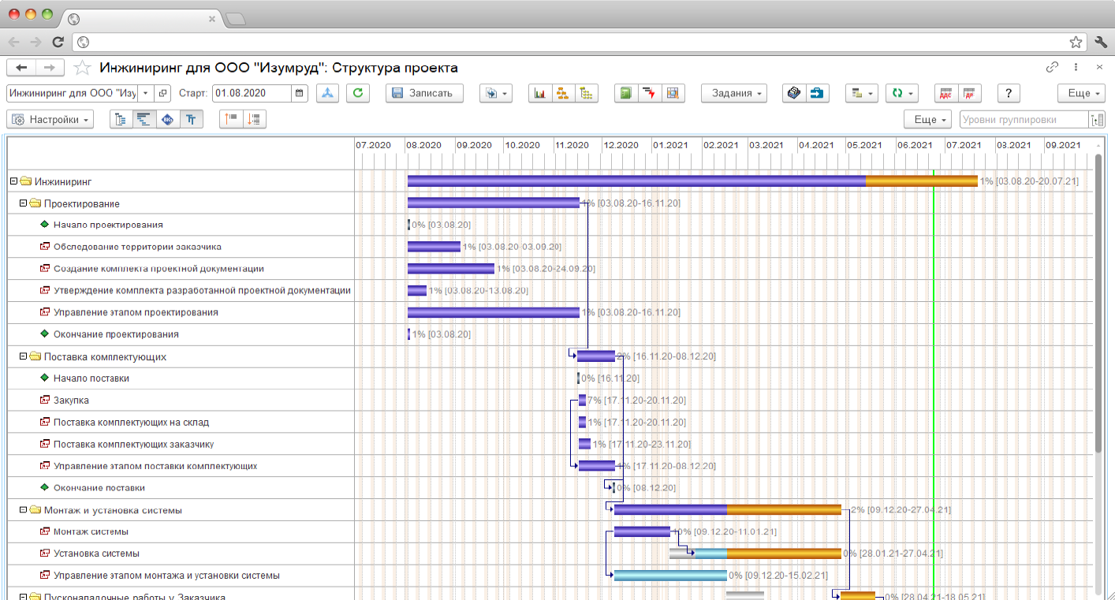This screenshot has width=1115, height=600.
Task: Click the Уровни группировки input field
Action: click(x=1022, y=120)
